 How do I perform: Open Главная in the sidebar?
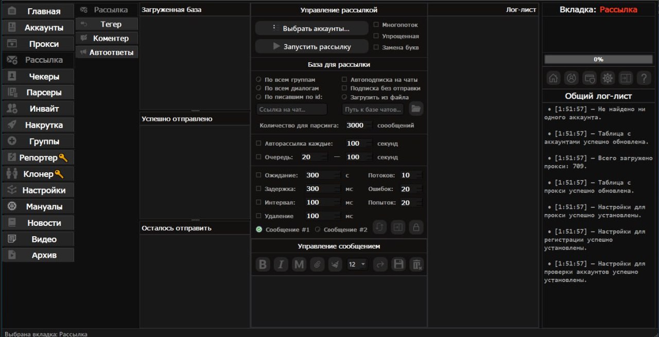(x=38, y=11)
